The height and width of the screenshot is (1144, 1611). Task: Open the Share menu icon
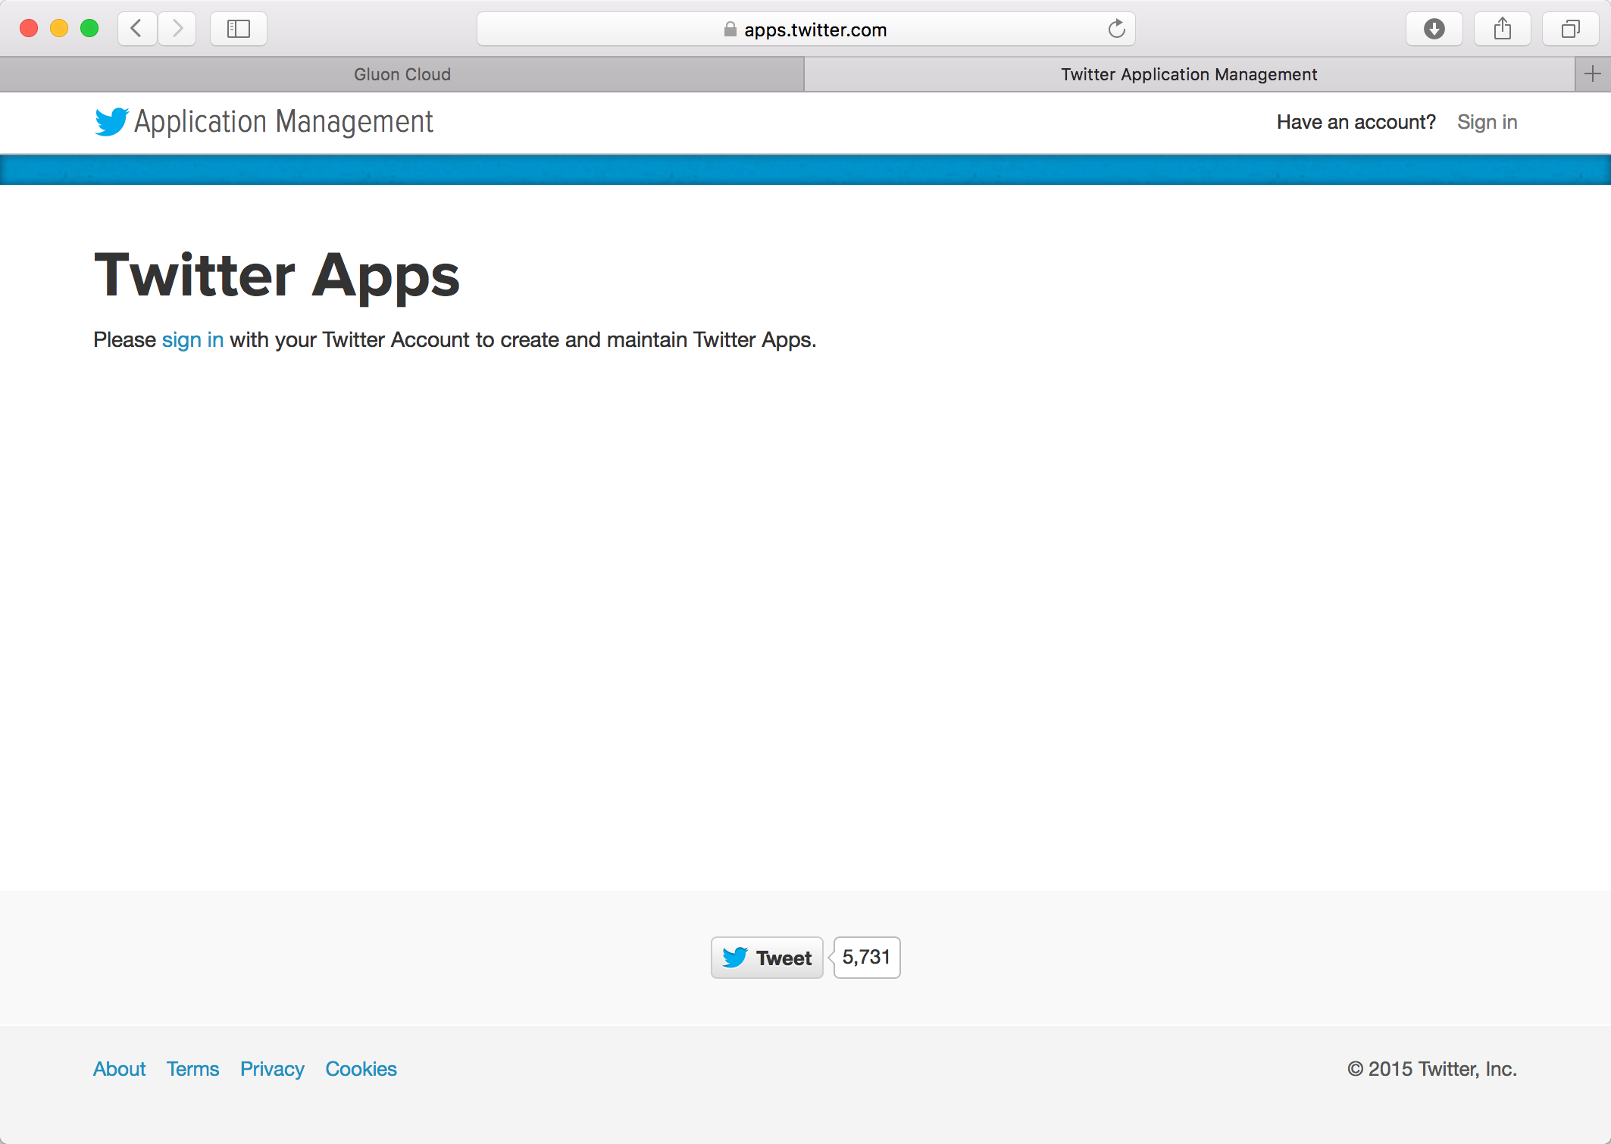pos(1502,29)
